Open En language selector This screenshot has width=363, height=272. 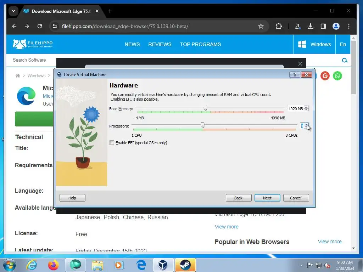click(x=343, y=44)
